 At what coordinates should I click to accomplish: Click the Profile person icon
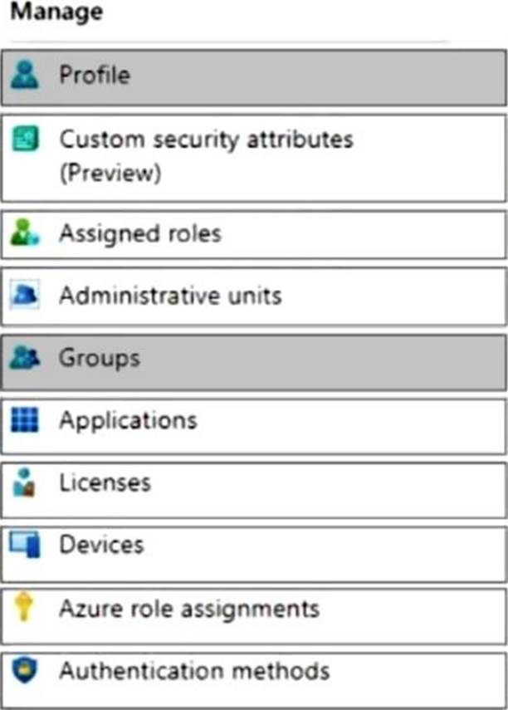tap(22, 76)
